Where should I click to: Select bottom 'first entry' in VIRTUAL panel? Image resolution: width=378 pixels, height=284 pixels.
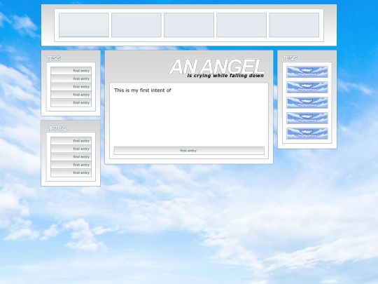pyautogui.click(x=71, y=173)
